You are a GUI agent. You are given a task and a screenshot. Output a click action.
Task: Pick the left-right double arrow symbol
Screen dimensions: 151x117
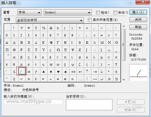click(73, 72)
